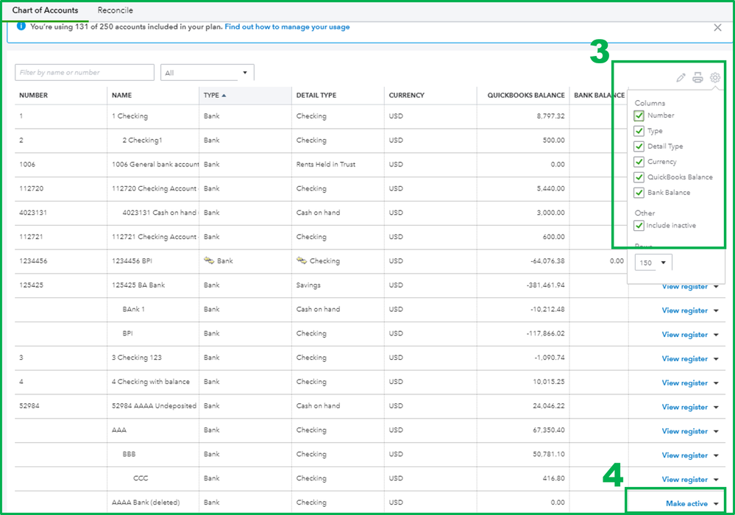Viewport: 735px width, 515px height.
Task: Select the 1 Checking account name
Action: (x=129, y=116)
